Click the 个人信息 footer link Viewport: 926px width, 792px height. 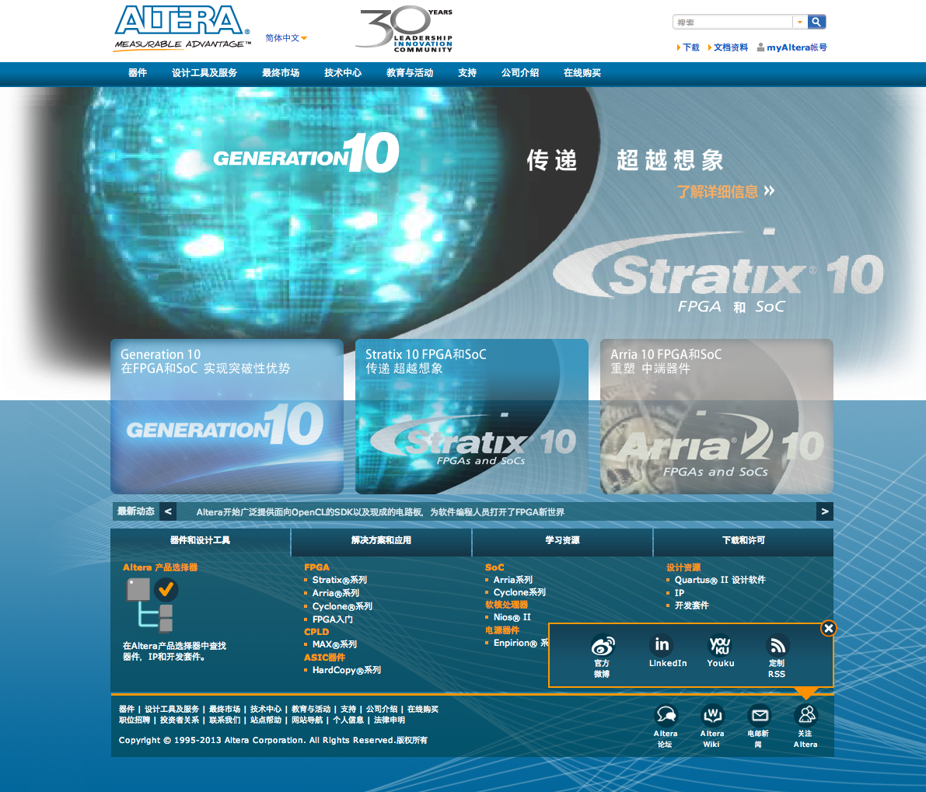point(348,720)
